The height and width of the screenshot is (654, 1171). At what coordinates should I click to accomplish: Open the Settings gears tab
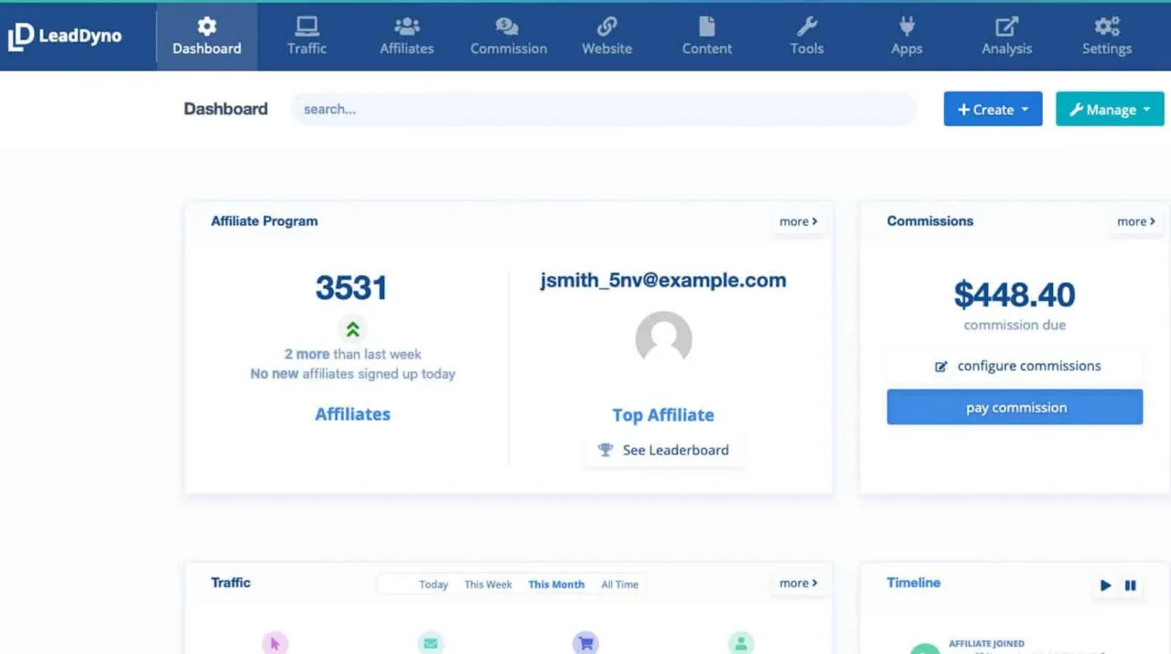(1107, 37)
